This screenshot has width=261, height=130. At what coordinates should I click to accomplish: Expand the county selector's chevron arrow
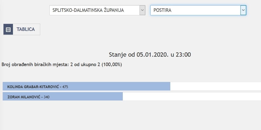[x=142, y=10]
